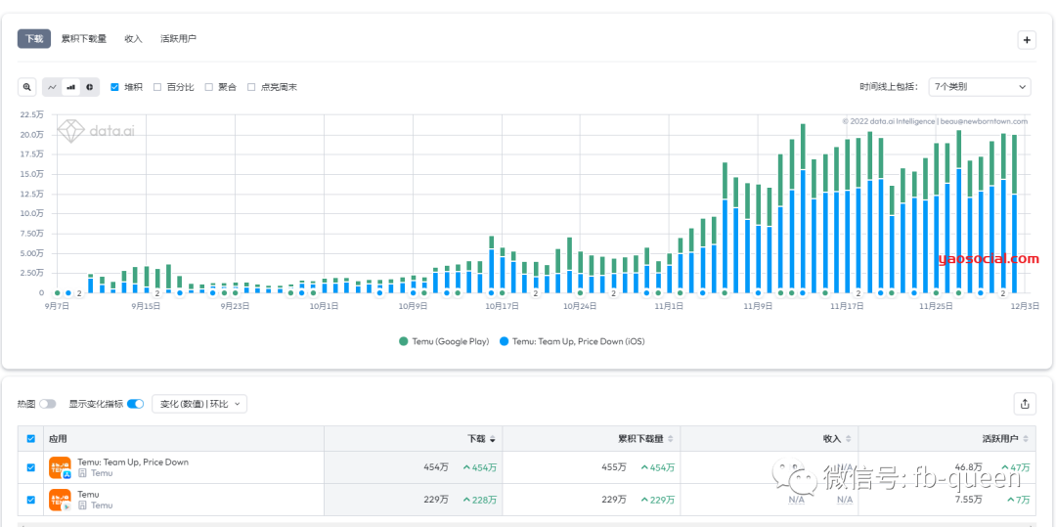This screenshot has height=527, width=1056.
Task: Toggle the 显示变化指标 switch
Action: pos(135,404)
